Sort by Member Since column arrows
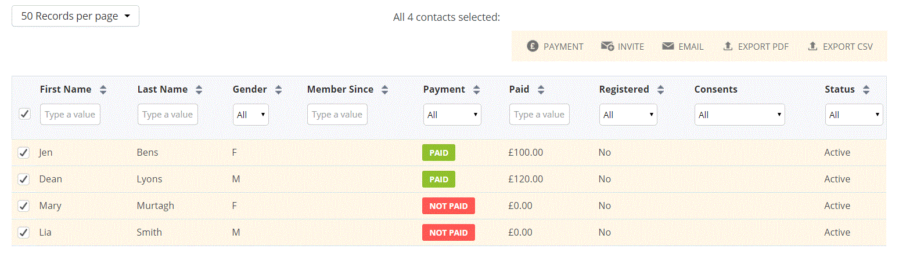 [x=384, y=90]
